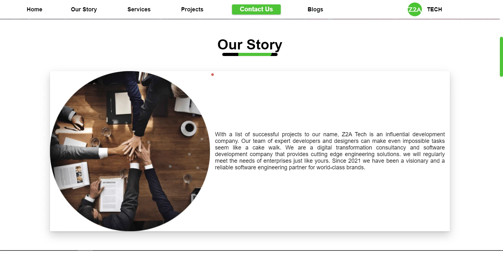
Task: Click the empty white card area above the paragraph
Action: [330, 101]
